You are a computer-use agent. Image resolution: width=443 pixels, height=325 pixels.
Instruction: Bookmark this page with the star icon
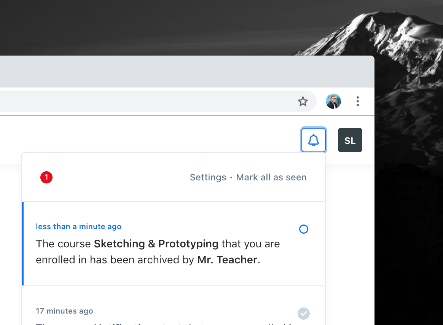point(303,101)
